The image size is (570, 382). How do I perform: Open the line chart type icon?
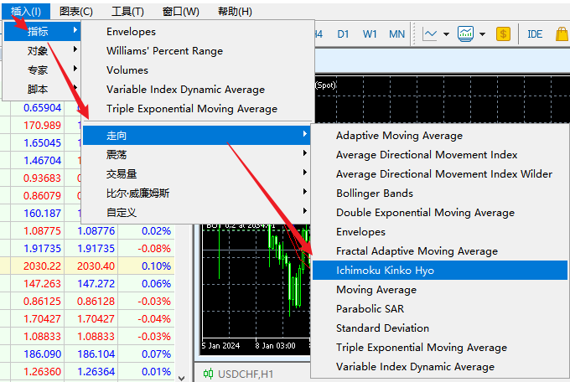pos(430,34)
